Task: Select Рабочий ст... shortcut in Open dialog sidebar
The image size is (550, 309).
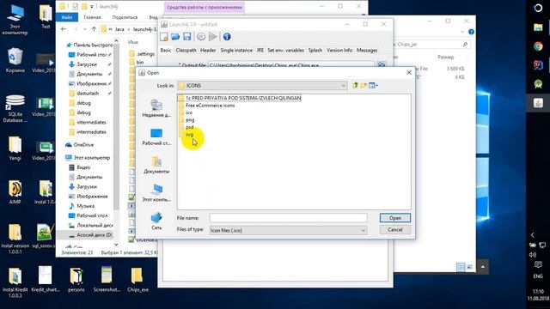Action: pos(156,136)
